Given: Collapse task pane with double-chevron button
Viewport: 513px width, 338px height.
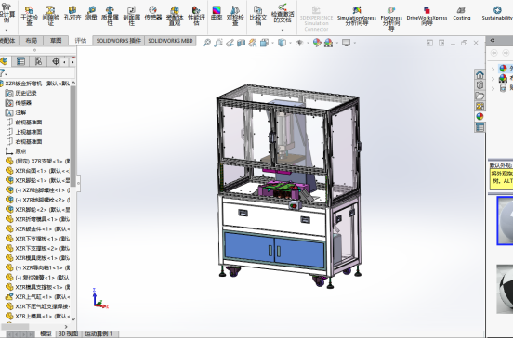Looking at the screenshot, I should pyautogui.click(x=493, y=40).
